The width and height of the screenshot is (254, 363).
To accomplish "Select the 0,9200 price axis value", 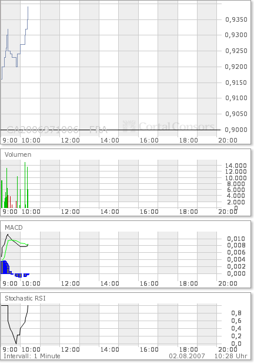I will click(236, 67).
